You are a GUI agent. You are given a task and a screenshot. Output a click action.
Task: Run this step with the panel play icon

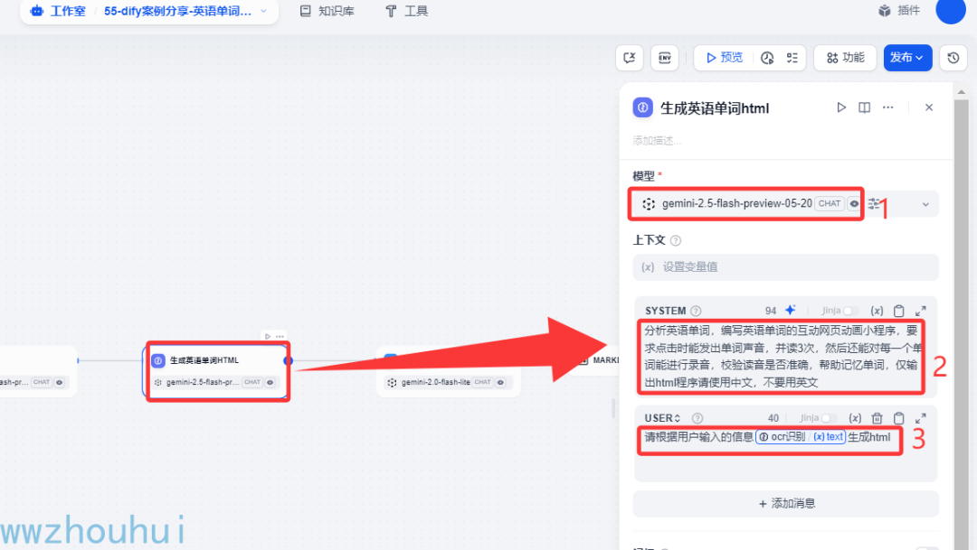841,107
